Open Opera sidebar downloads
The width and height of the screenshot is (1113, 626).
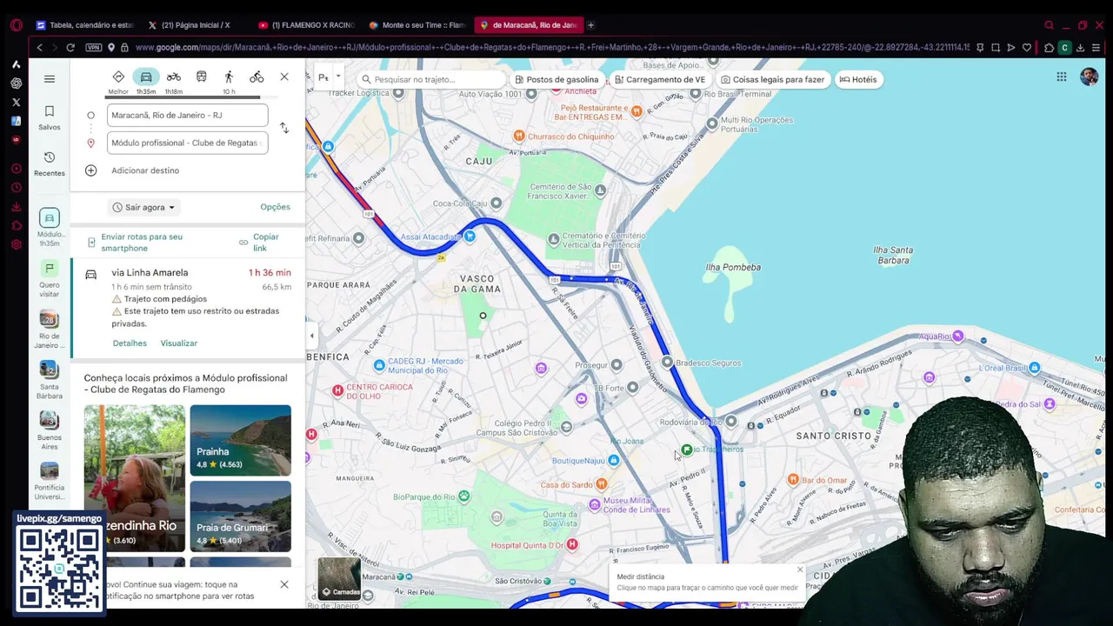(16, 207)
